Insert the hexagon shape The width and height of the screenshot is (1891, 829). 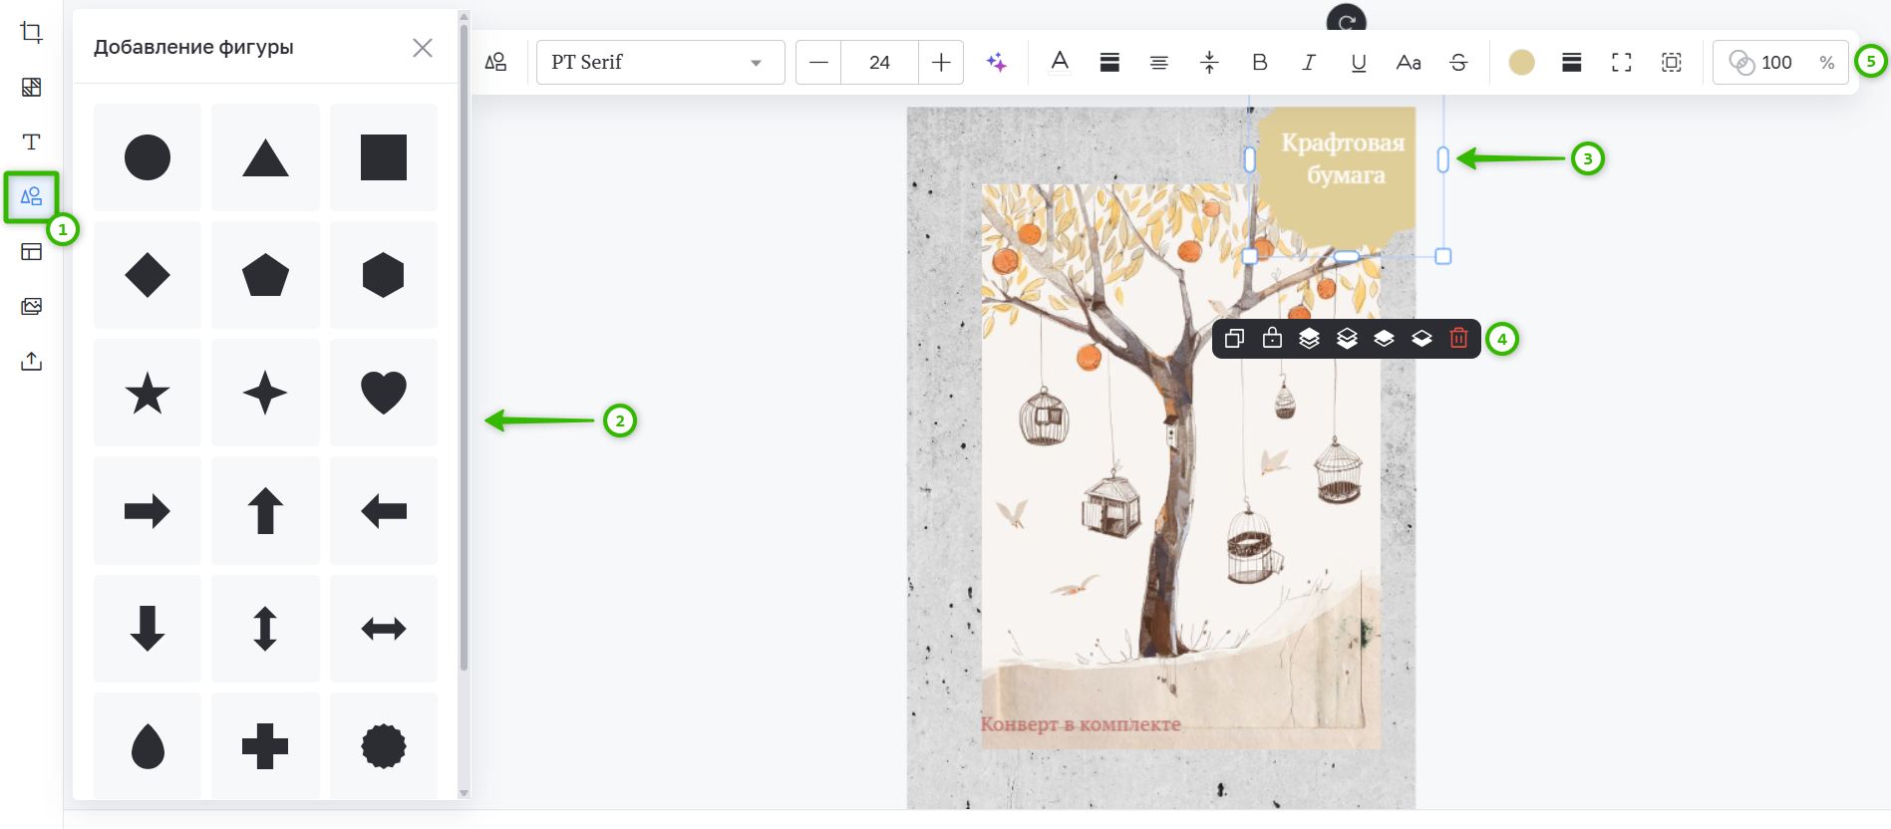(x=384, y=275)
